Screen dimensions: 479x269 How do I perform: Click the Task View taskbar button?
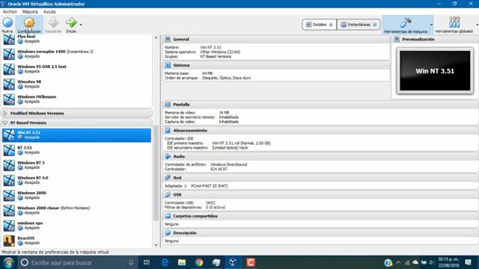[147, 262]
